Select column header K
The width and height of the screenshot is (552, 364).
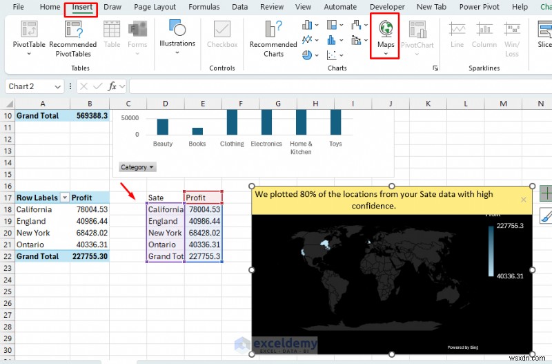tap(428, 104)
